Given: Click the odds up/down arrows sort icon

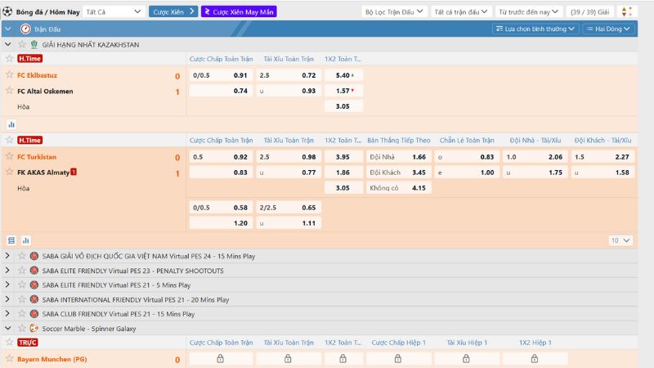Looking at the screenshot, I should (x=626, y=11).
